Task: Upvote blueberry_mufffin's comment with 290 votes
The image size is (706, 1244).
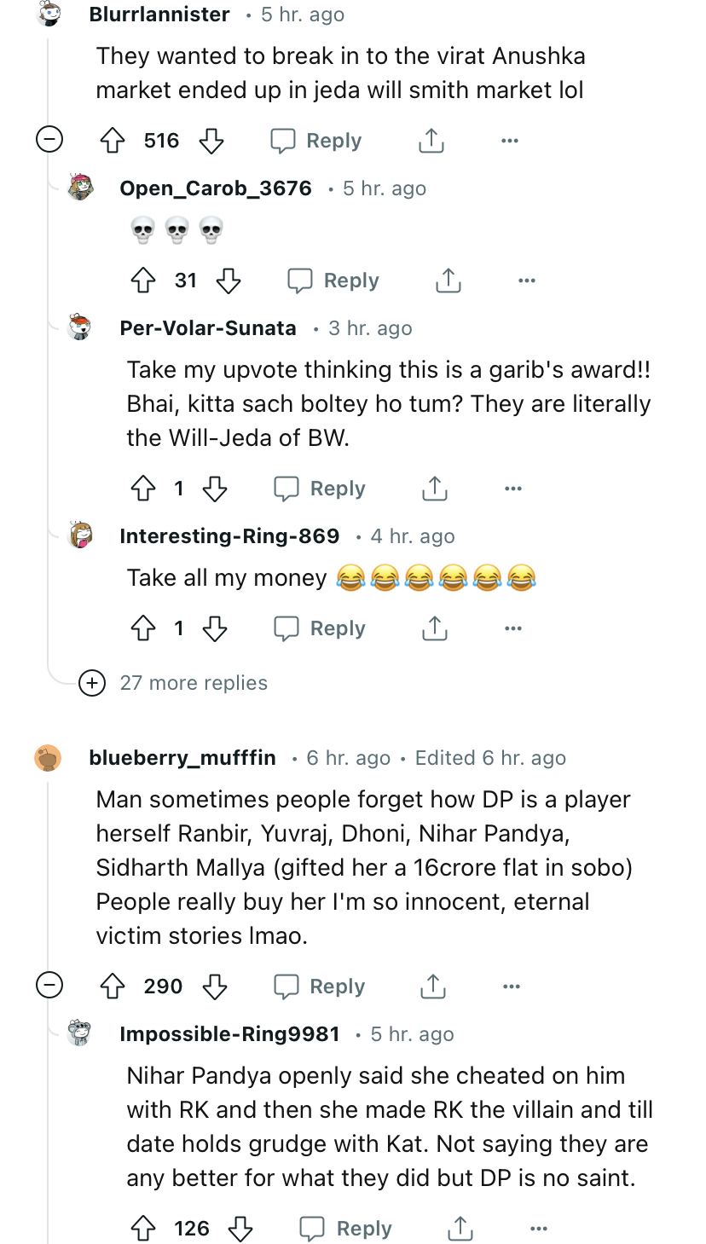Action: point(113,987)
